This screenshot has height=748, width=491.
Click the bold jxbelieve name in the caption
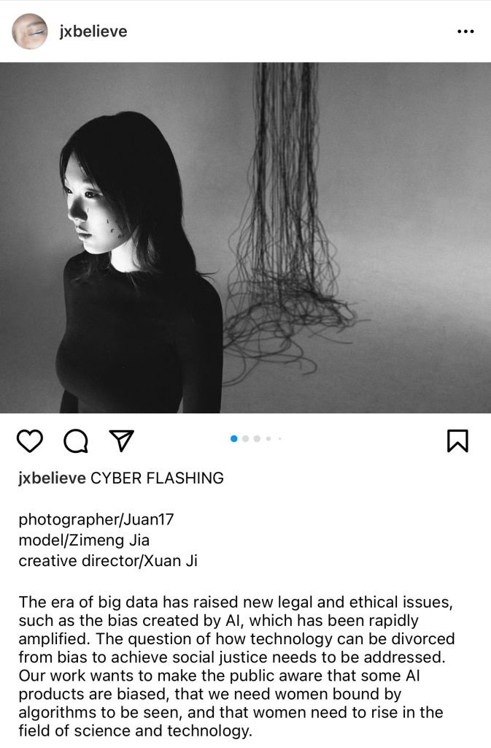tap(53, 478)
